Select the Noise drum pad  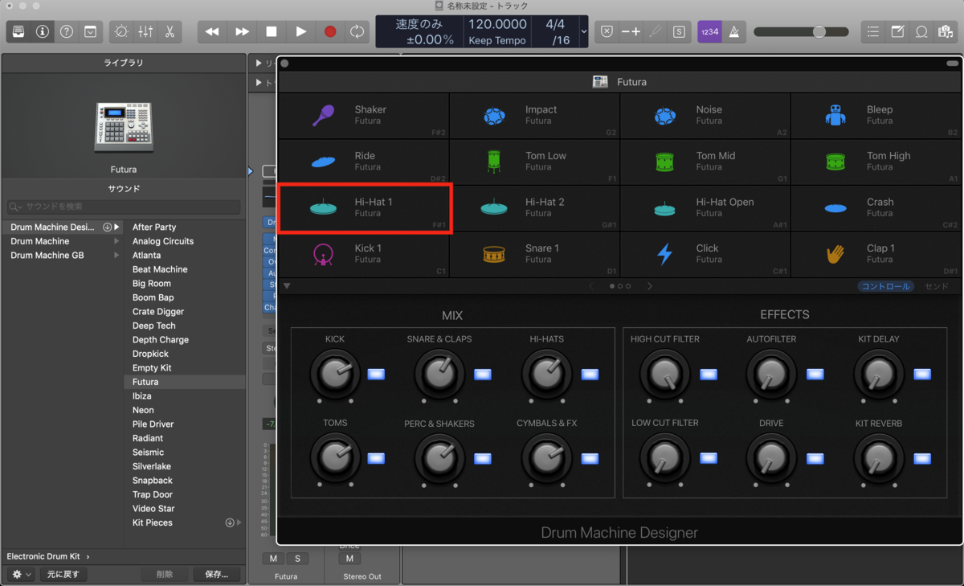click(x=705, y=116)
